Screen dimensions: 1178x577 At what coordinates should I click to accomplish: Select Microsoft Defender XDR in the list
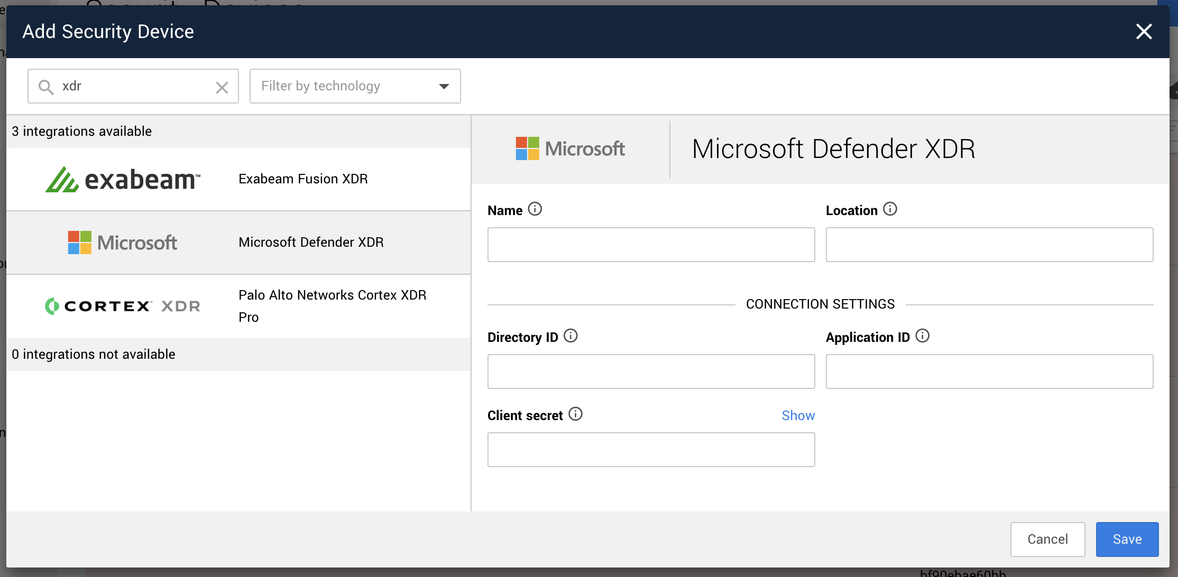pos(238,243)
